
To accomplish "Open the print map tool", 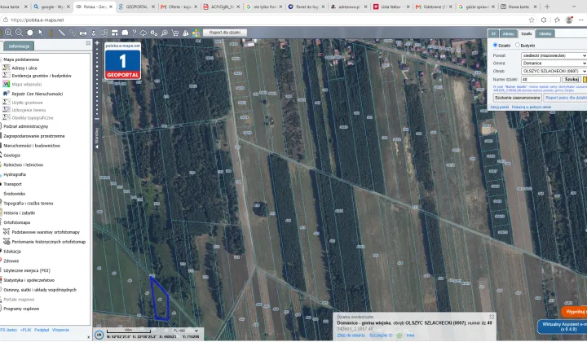I will coord(83,33).
